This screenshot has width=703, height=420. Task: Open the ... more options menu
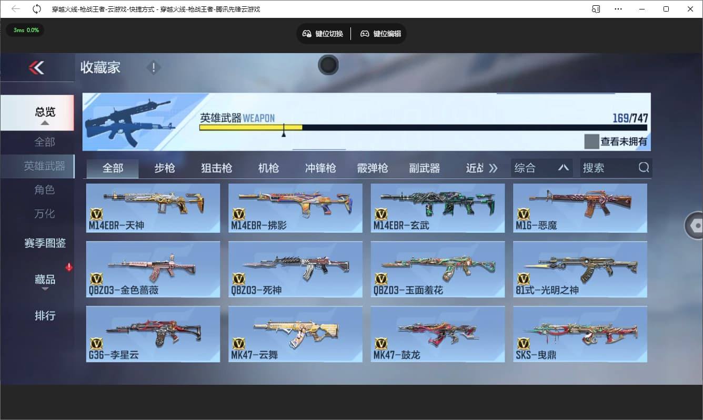click(x=618, y=9)
